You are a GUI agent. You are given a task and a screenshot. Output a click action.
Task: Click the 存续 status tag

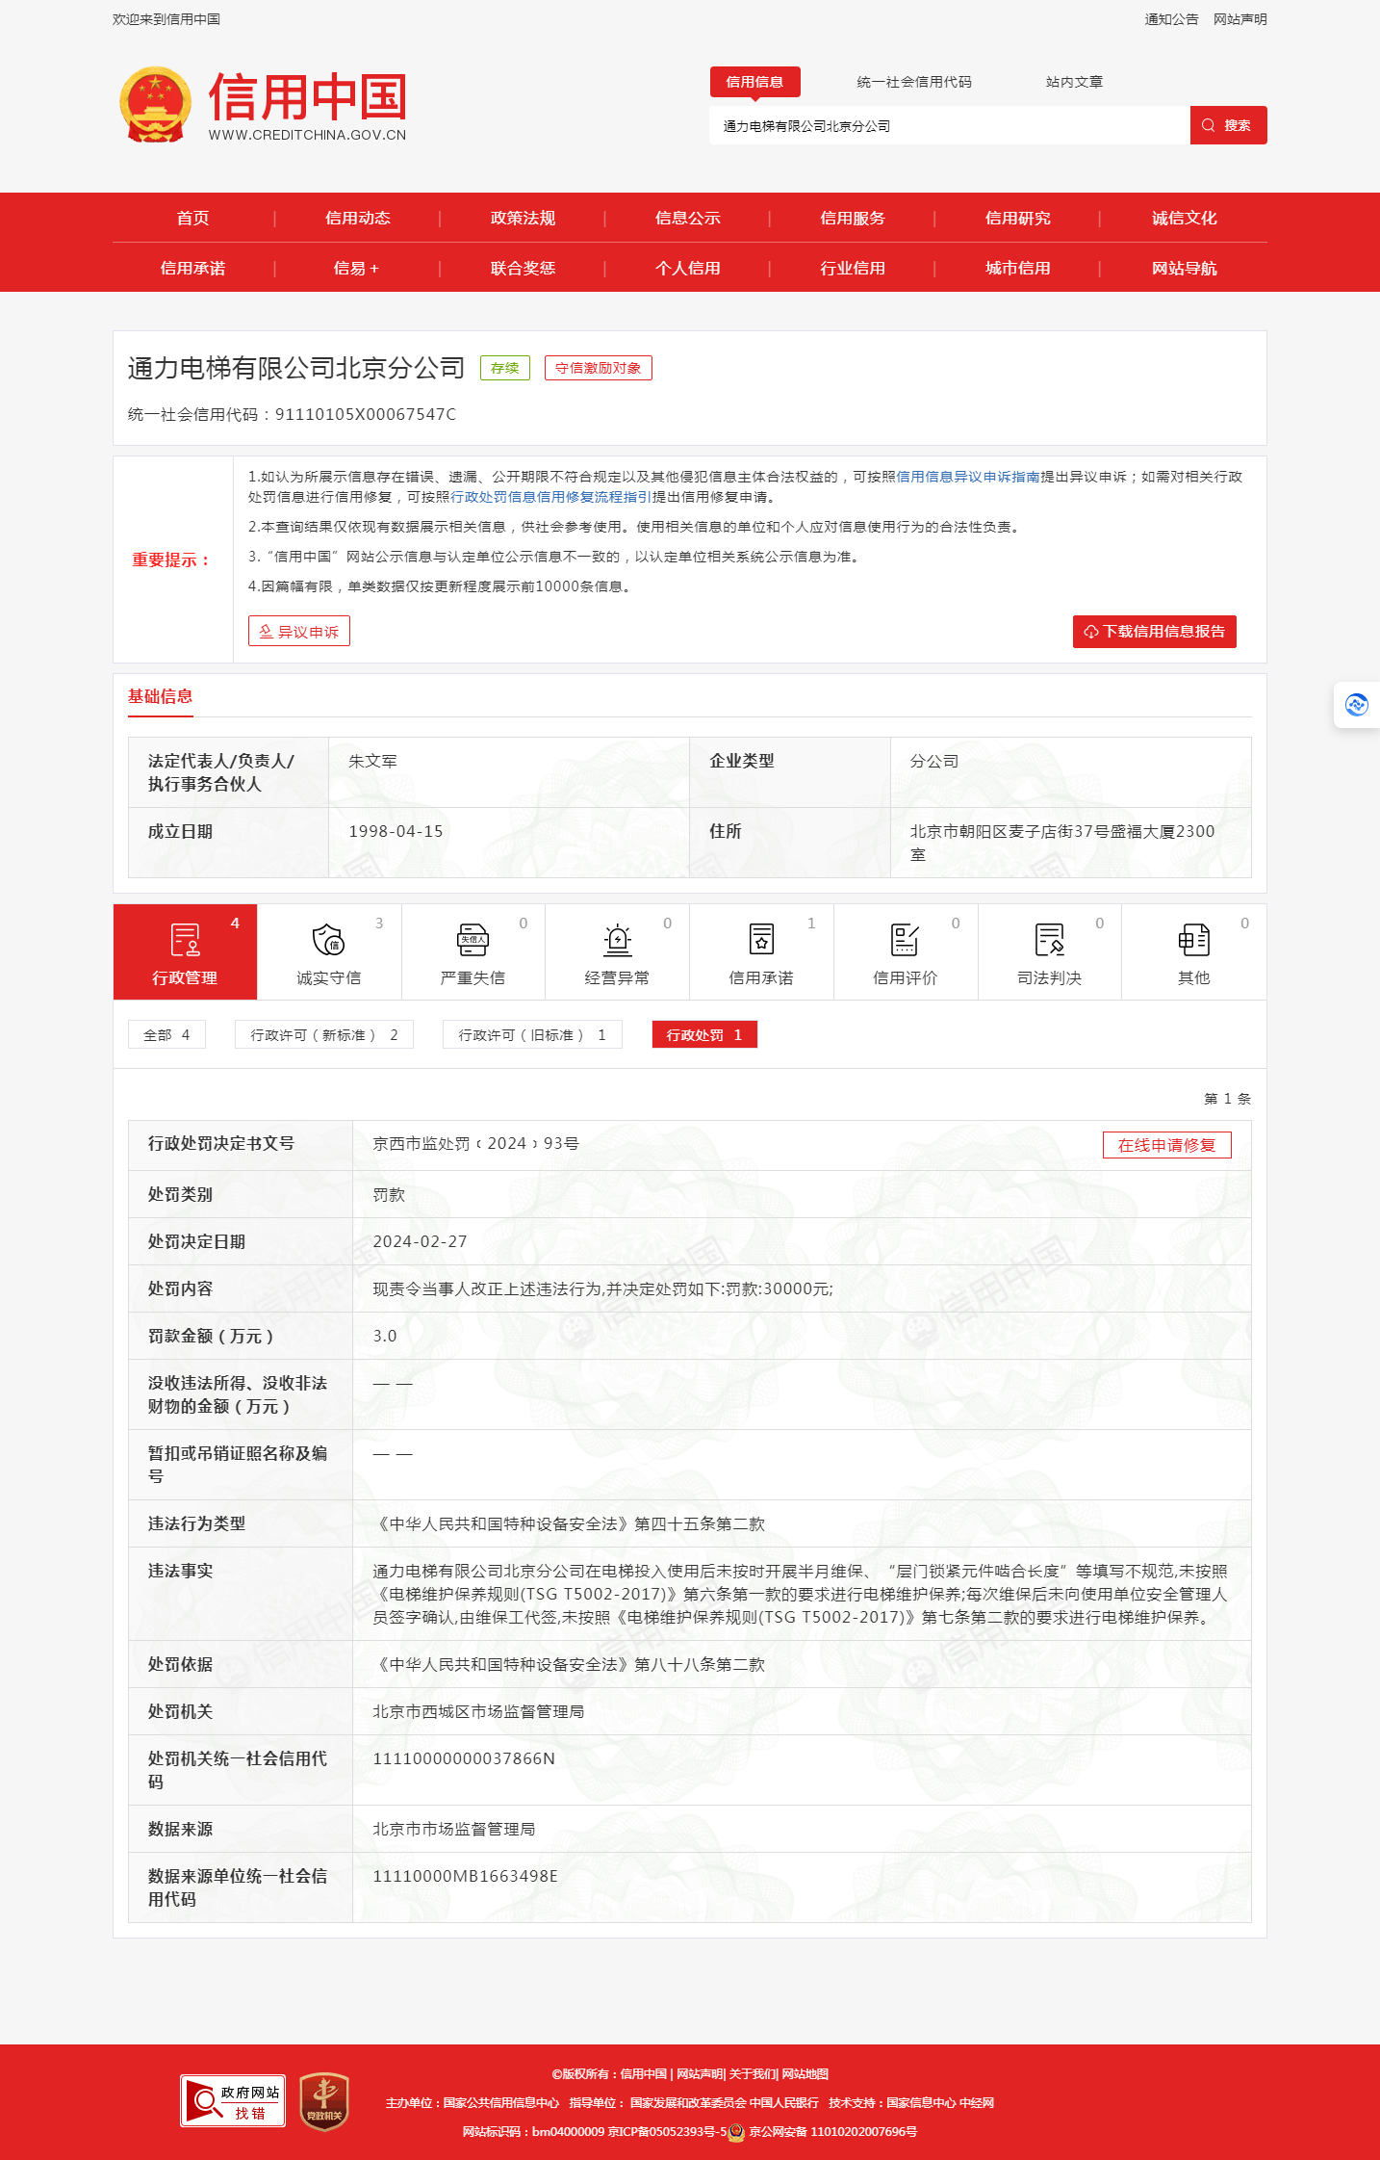click(504, 368)
